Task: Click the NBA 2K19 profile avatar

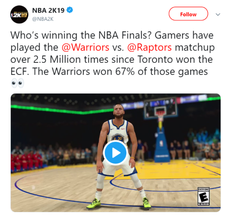Action: coord(19,14)
